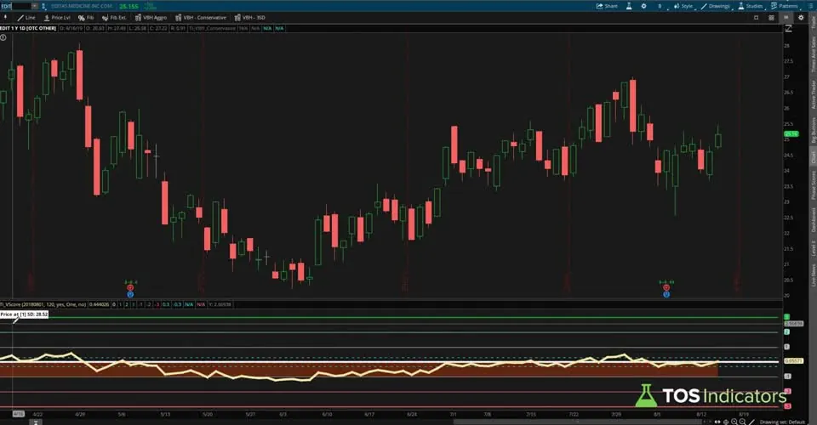This screenshot has height=425, width=817.
Task: Click the zoom in magnifier icon
Action: point(734,422)
